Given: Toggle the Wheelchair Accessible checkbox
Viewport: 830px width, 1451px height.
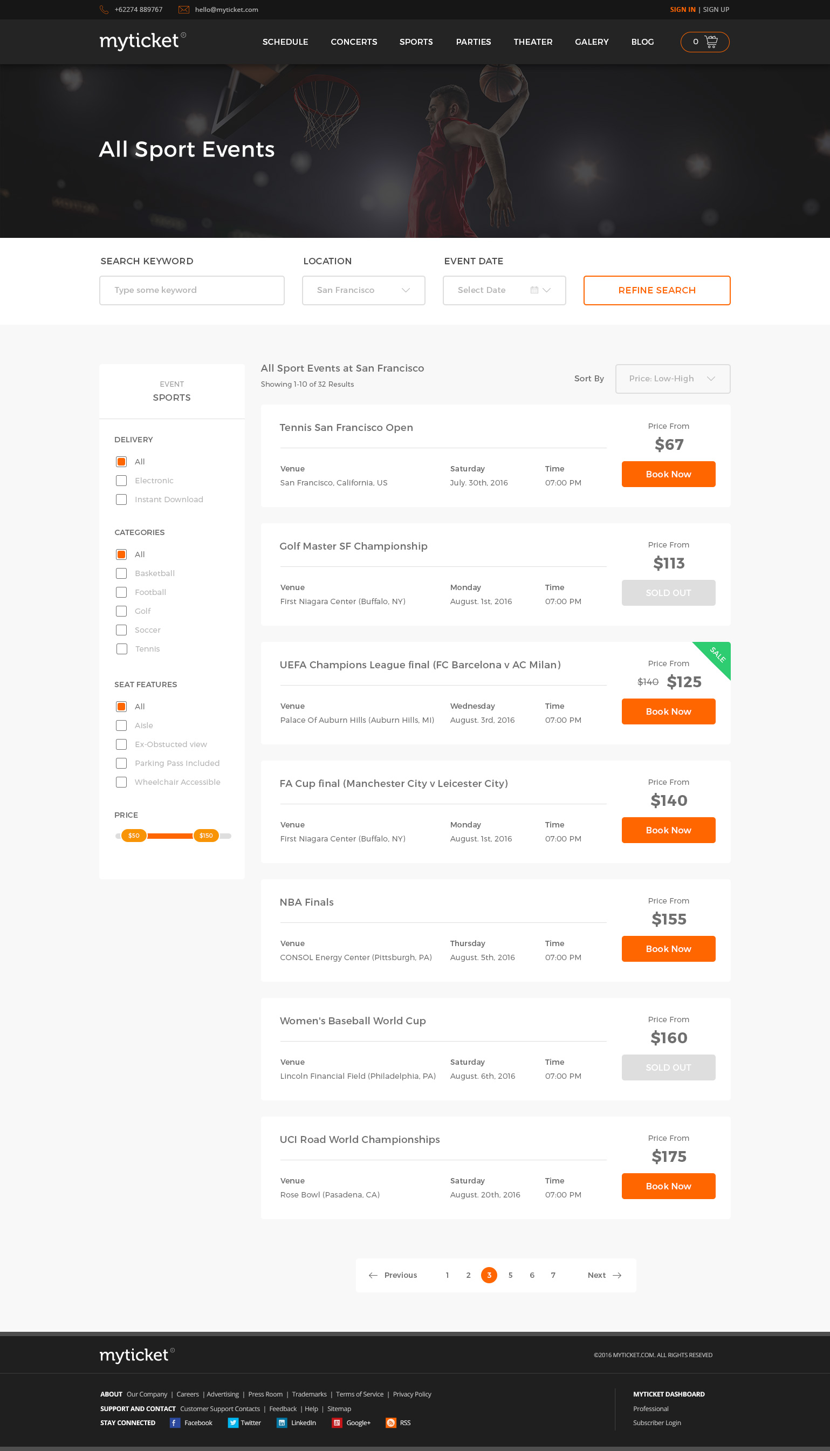Looking at the screenshot, I should [121, 782].
